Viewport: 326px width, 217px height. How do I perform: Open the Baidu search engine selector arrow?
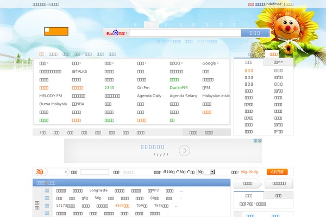click(x=127, y=33)
